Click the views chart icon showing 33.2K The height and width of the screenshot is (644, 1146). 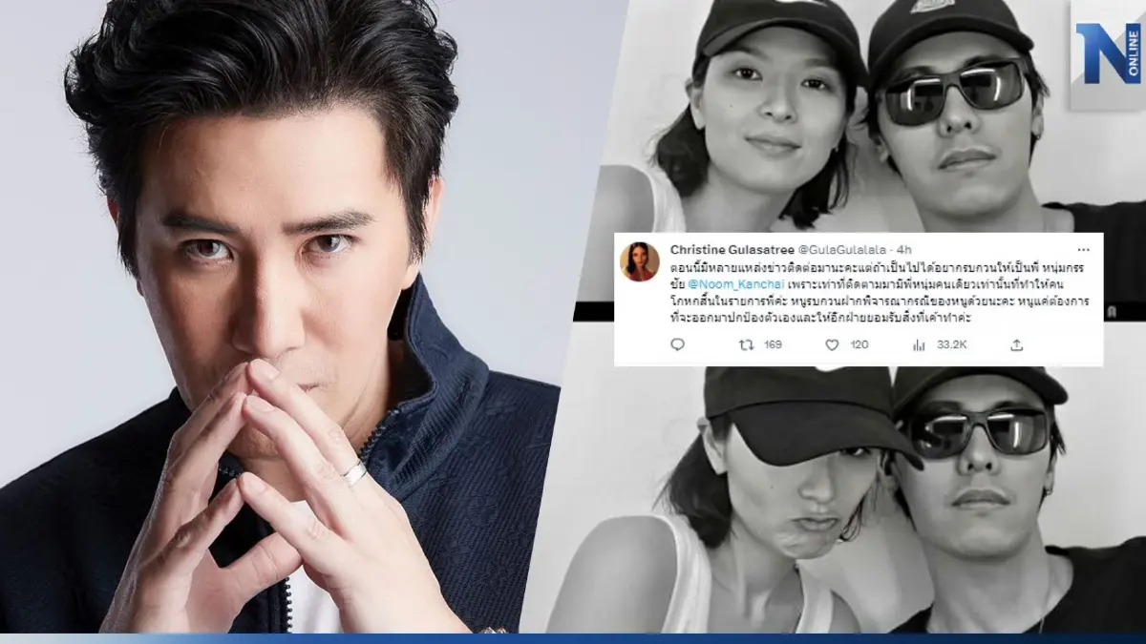919,344
